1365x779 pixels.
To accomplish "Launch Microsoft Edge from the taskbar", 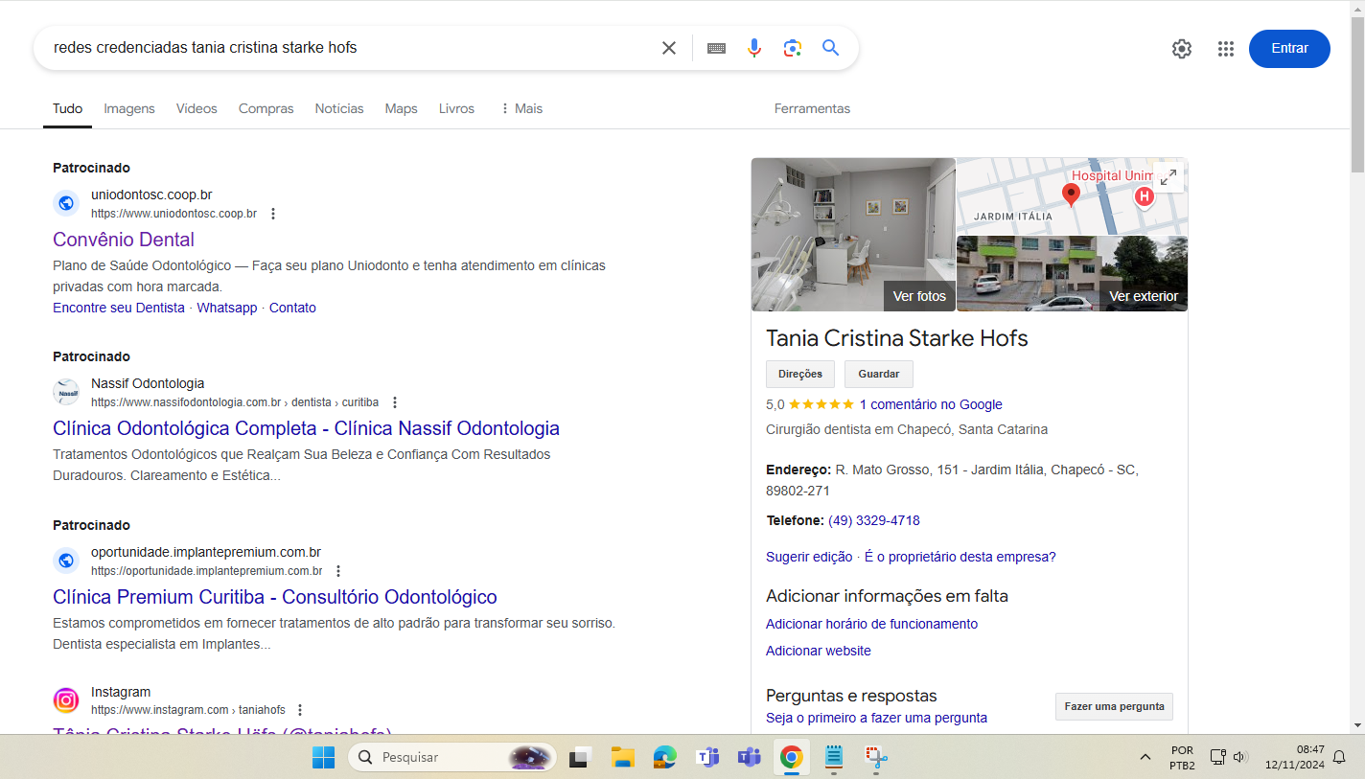I will tap(665, 757).
